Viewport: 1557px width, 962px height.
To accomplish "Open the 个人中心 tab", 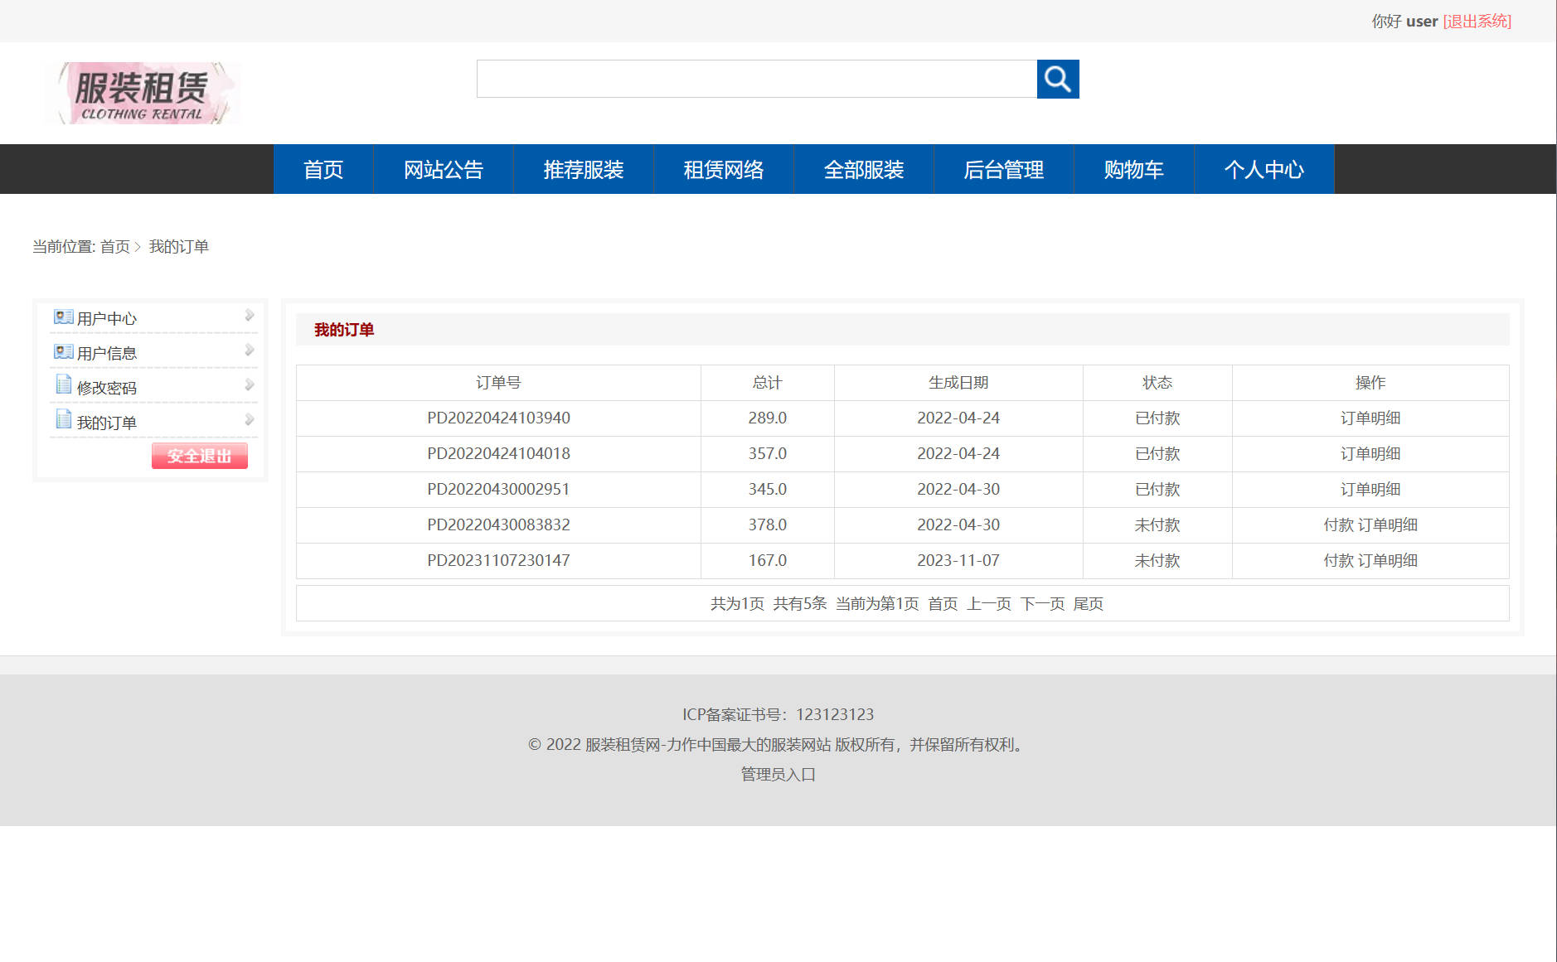I will 1264,169.
